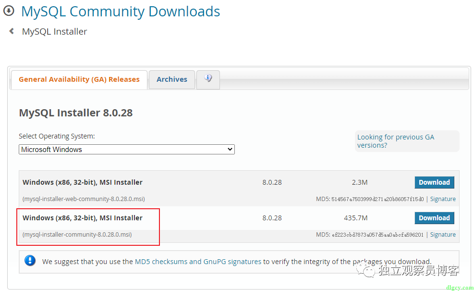Viewport: 474px width, 291px height.
Task: Click the blue exclamation notice icon
Action: 30,260
